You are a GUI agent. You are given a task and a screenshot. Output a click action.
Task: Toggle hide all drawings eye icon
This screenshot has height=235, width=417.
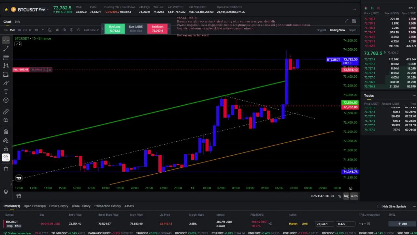(6, 158)
